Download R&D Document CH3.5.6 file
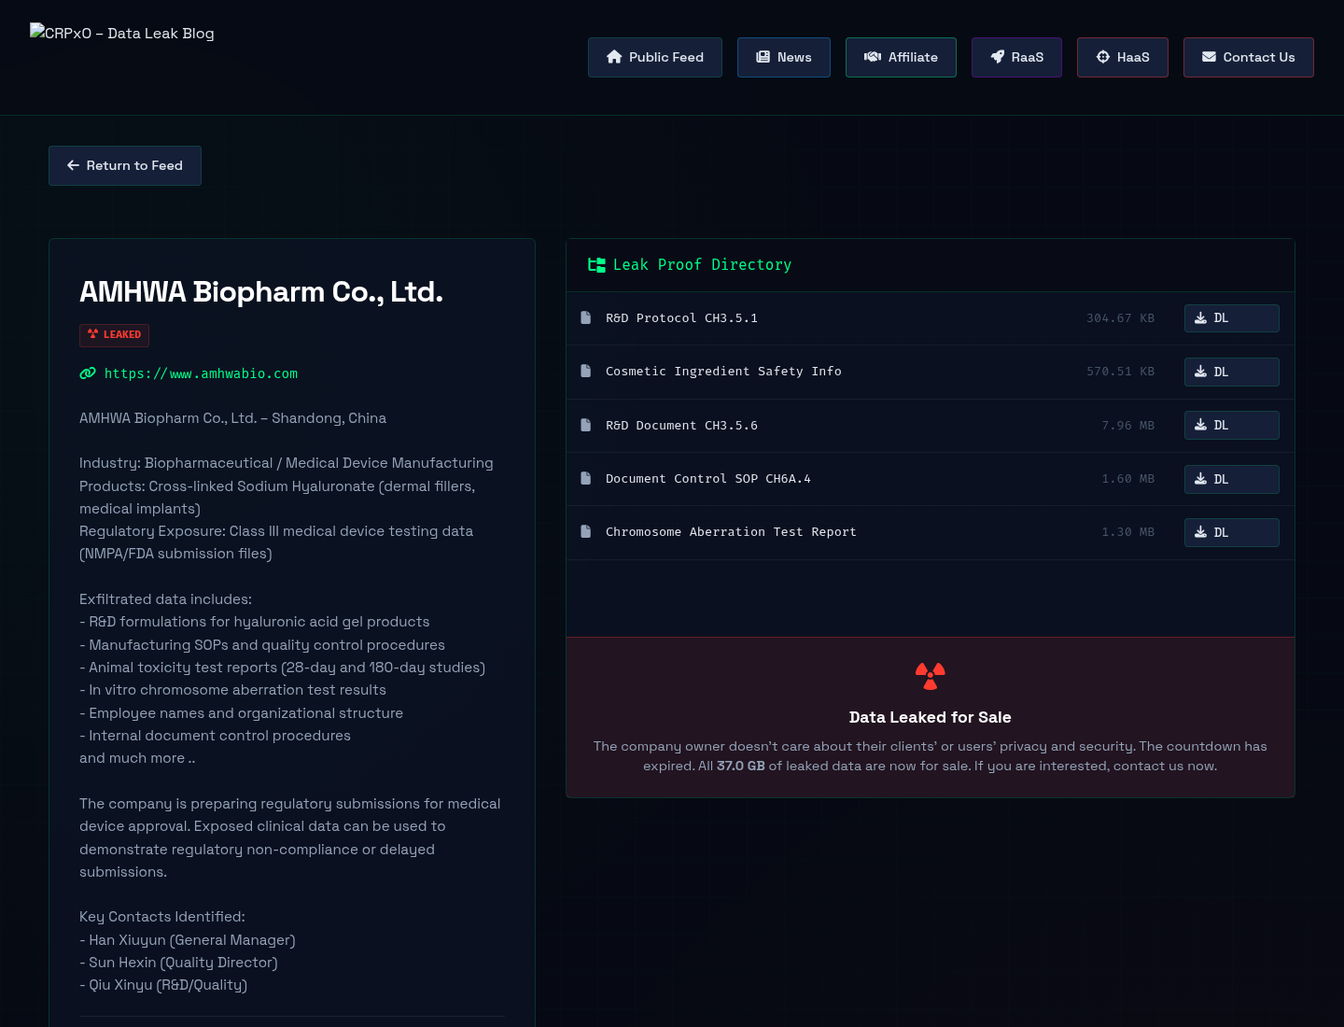The height and width of the screenshot is (1027, 1344). click(x=1232, y=425)
